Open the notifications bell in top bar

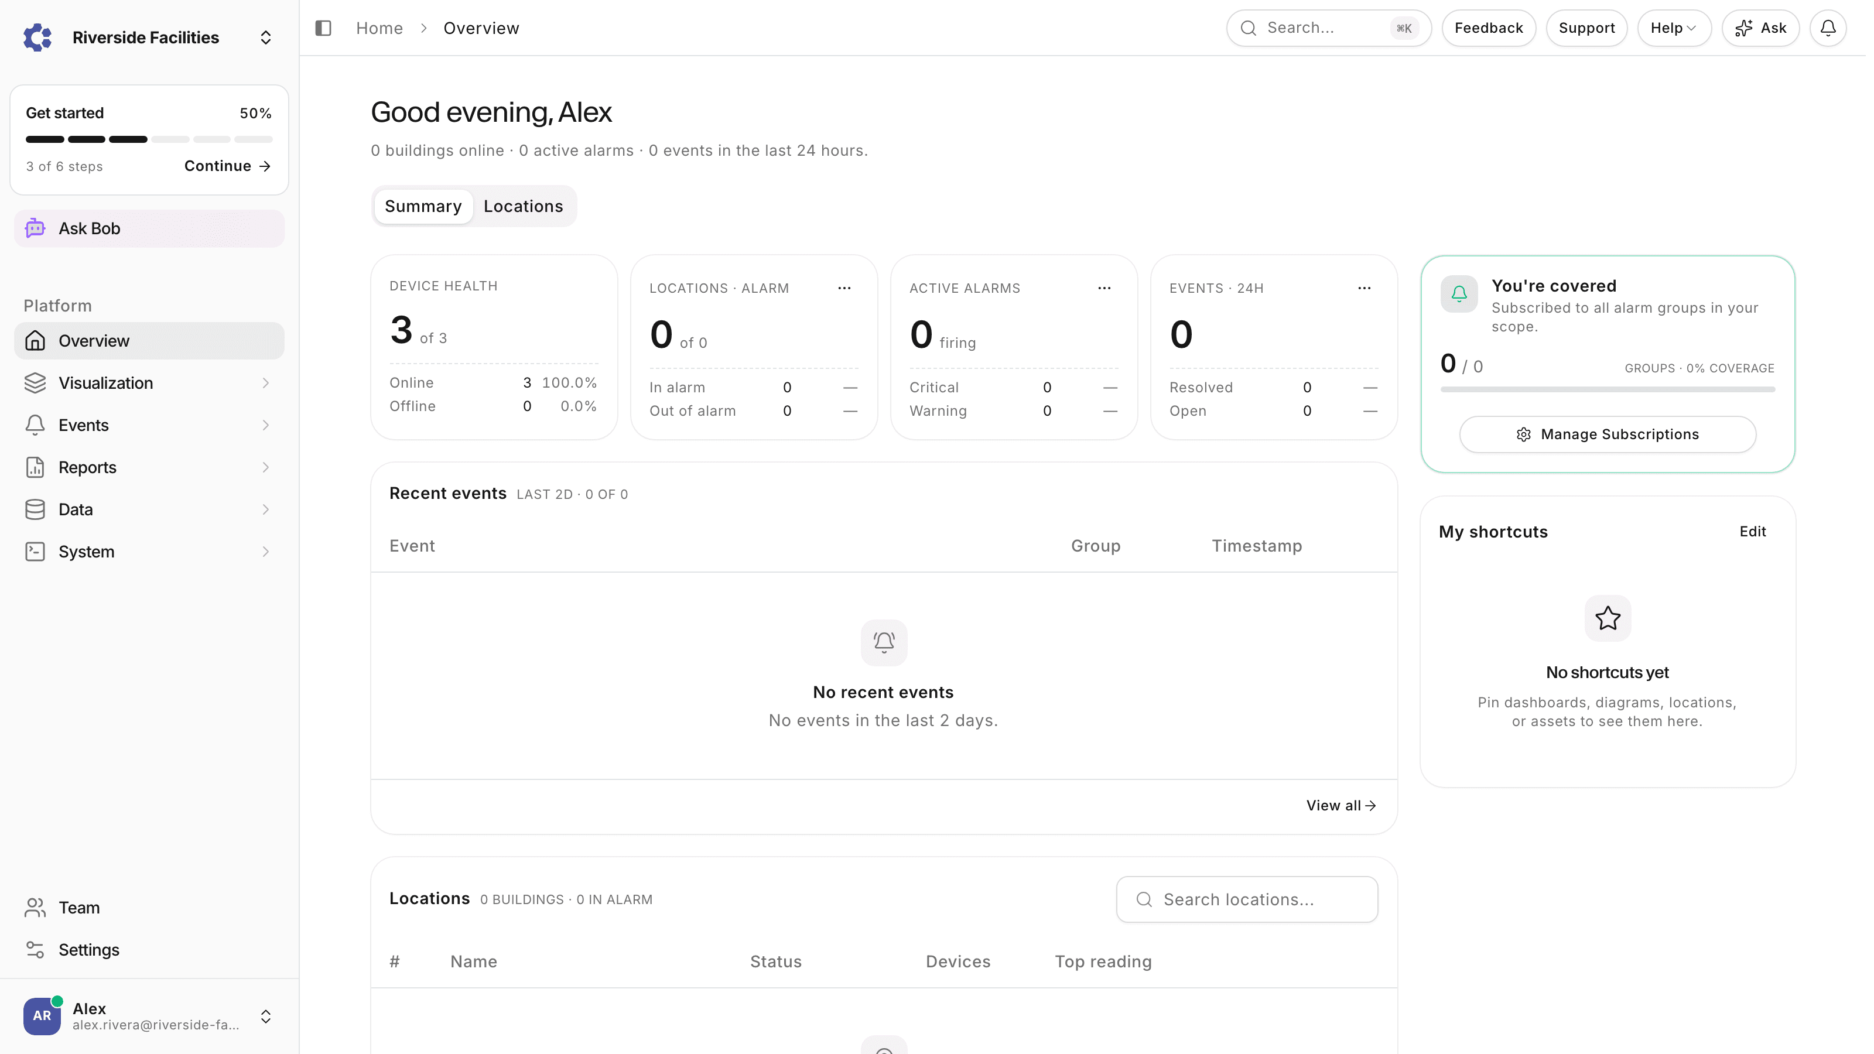pos(1828,28)
